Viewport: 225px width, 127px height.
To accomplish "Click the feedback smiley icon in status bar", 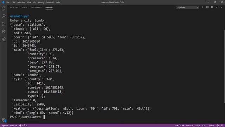I will coord(218,126).
